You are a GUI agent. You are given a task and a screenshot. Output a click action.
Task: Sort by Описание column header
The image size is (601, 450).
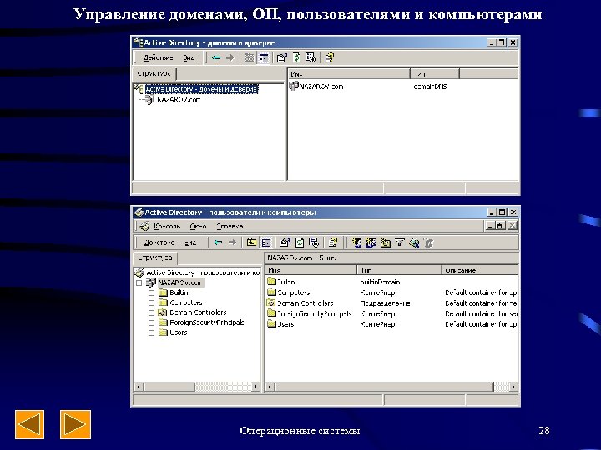(480, 270)
